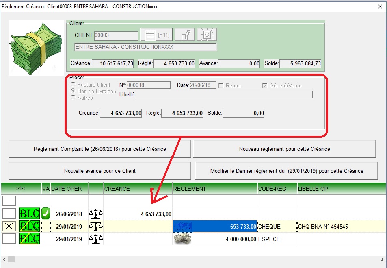Select highlighted reglement 653 733,00 cell
Image resolution: width=387 pixels, height=268 pixels.
point(215,226)
